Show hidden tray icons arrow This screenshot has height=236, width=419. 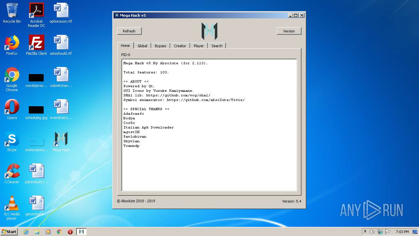(365, 231)
